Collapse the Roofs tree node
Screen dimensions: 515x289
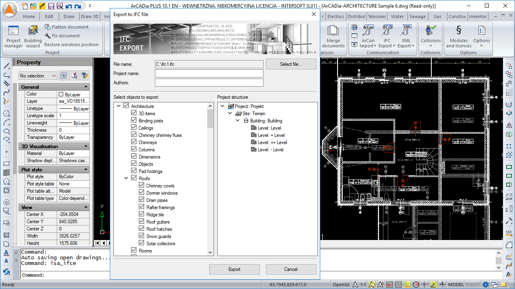(x=126, y=178)
